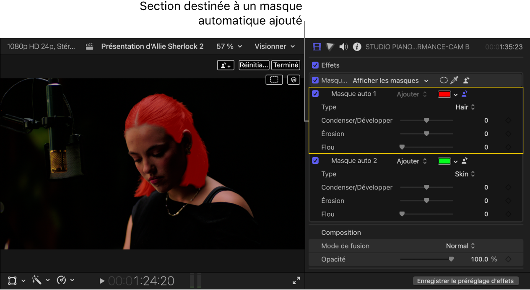Open the retiming chevron menu
This screenshot has width=530, height=290.
pos(72,280)
